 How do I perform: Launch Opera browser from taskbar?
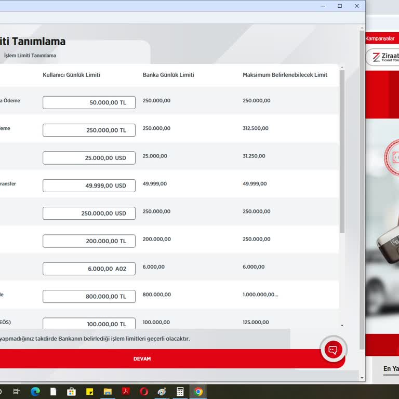[x=144, y=391]
